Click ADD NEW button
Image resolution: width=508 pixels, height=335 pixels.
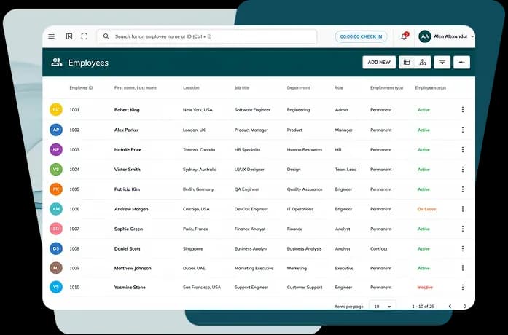click(x=379, y=62)
